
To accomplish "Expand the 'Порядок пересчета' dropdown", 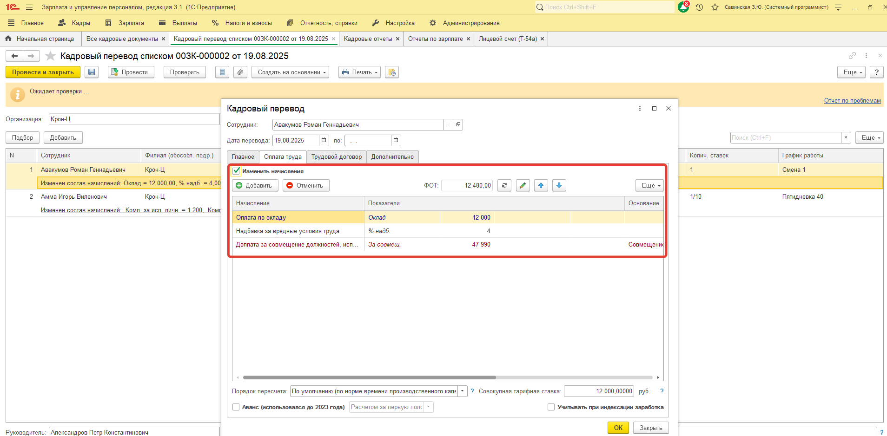I will point(462,391).
